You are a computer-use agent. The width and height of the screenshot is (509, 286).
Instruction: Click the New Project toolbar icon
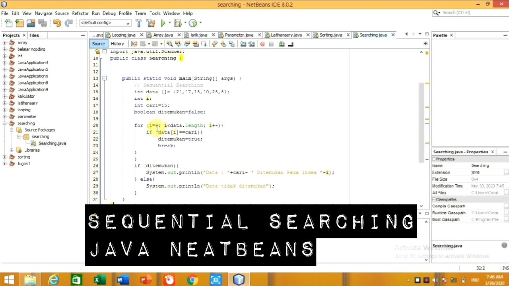pos(19,23)
